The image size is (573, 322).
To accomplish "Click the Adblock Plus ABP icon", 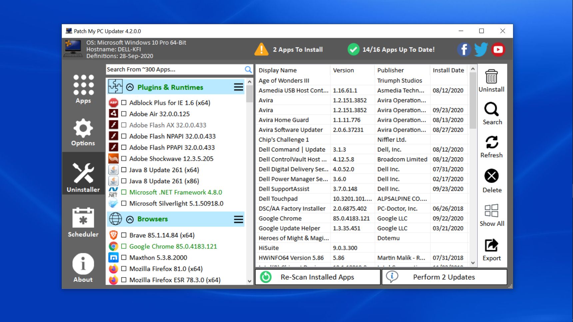I will pyautogui.click(x=113, y=103).
